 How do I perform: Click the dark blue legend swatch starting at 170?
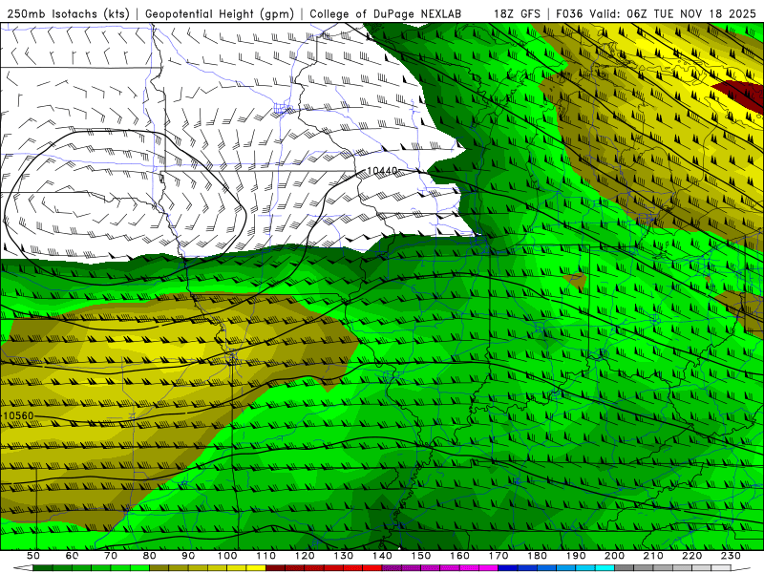[508, 568]
